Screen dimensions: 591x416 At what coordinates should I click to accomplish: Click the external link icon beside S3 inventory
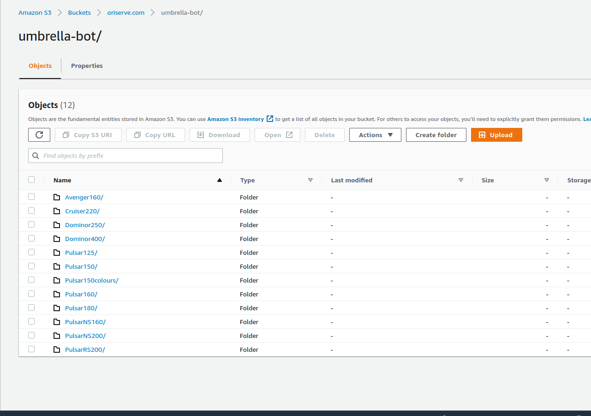click(270, 119)
